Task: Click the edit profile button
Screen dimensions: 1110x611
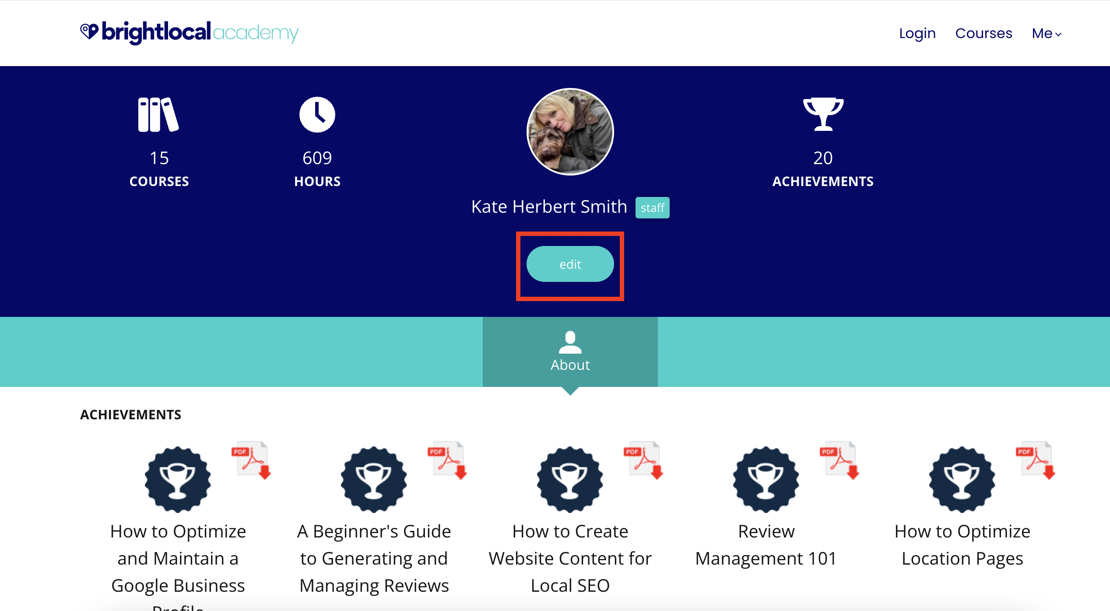Action: pos(570,264)
